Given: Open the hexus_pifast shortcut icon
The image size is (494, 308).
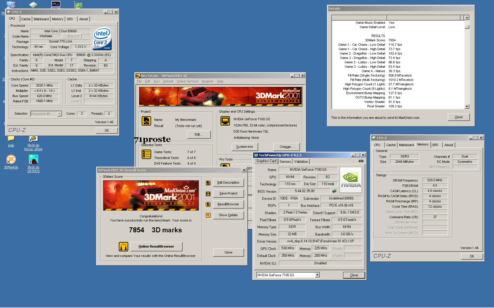Looking at the screenshot, I should [x=33, y=138].
